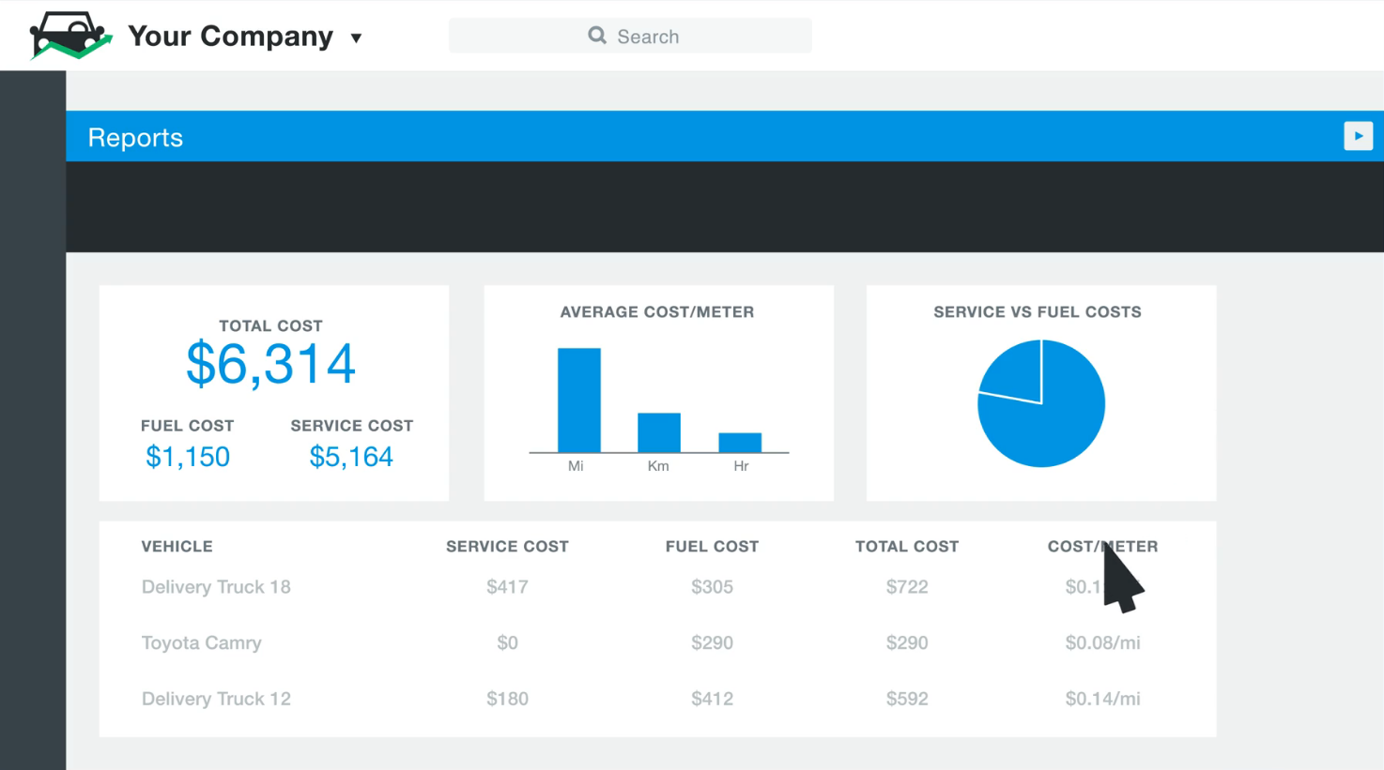Select the Total Cost $6,314 value
The image size is (1384, 770).
(271, 364)
